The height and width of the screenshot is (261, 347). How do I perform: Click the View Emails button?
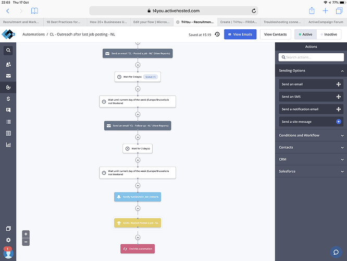point(240,34)
